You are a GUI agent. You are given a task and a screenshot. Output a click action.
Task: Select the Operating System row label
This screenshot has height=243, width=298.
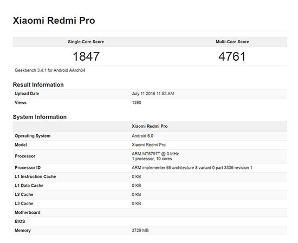[x=33, y=136]
